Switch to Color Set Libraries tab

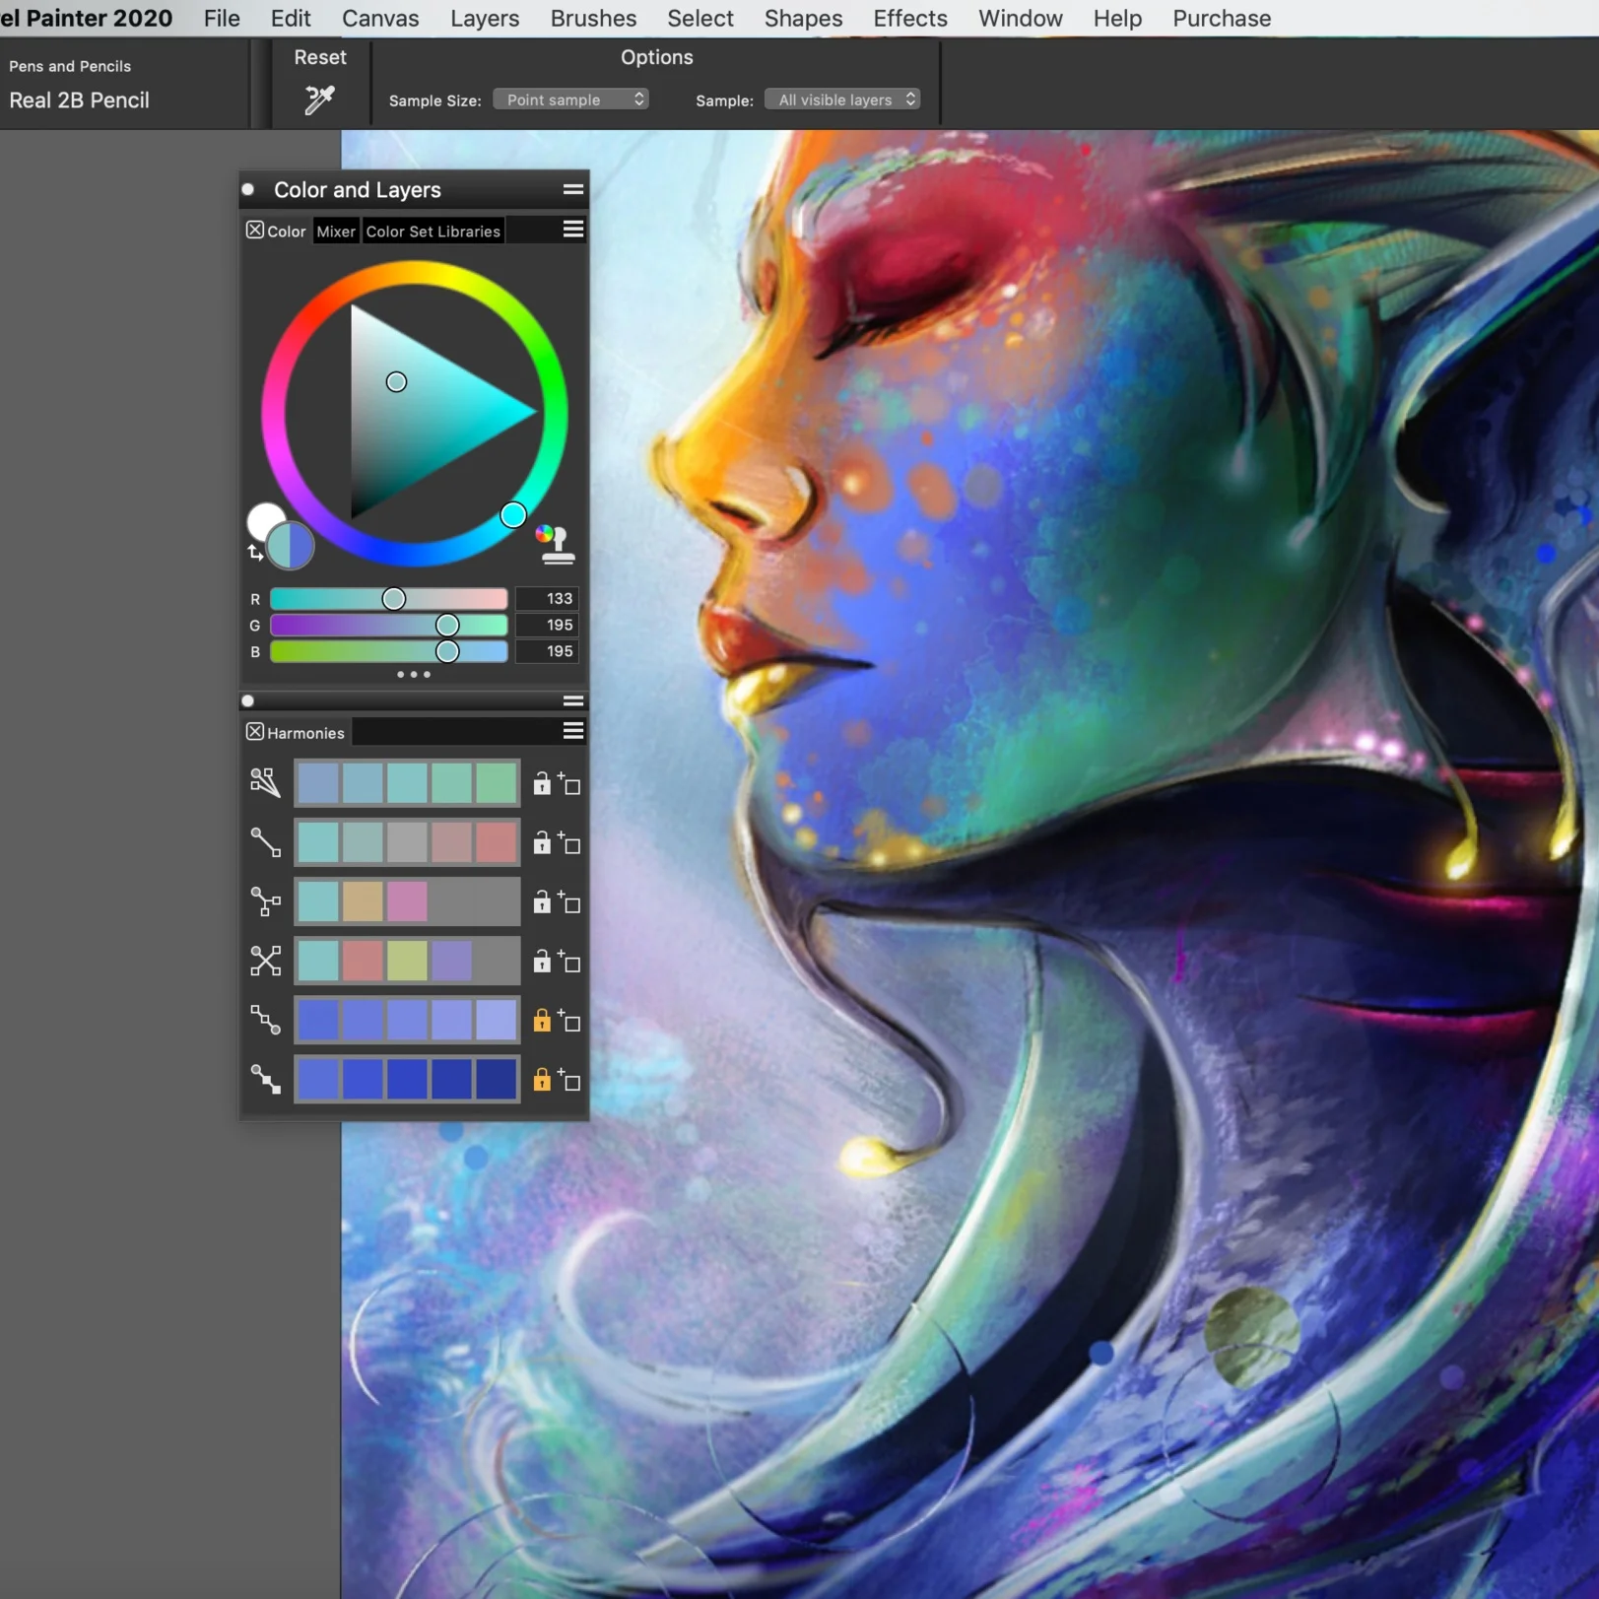[433, 231]
